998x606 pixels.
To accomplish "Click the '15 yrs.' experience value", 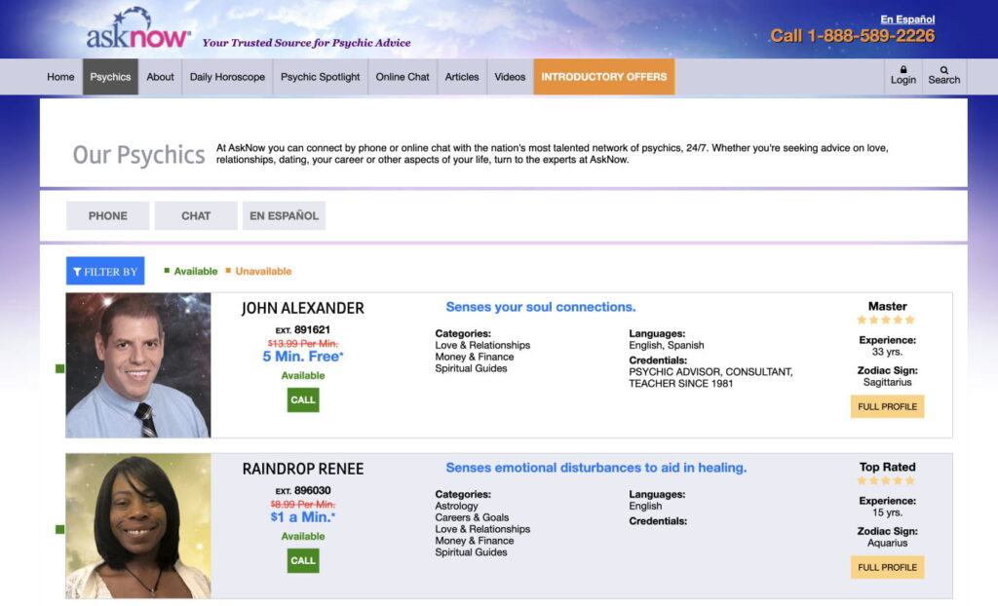I will [x=887, y=512].
